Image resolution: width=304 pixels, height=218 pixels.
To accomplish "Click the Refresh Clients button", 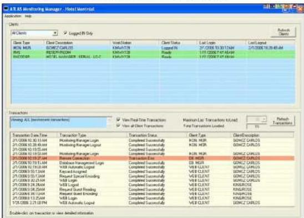I will pos(283,32).
